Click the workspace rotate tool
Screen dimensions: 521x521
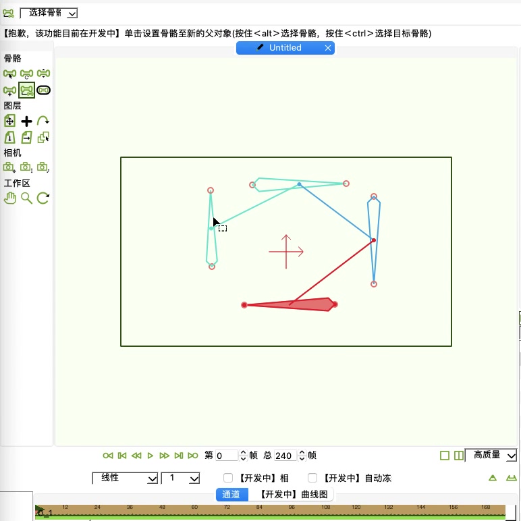(x=43, y=198)
